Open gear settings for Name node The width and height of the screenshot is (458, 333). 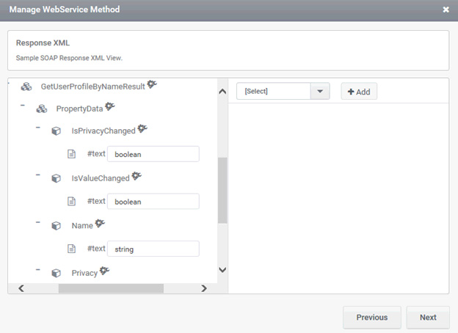tap(100, 224)
